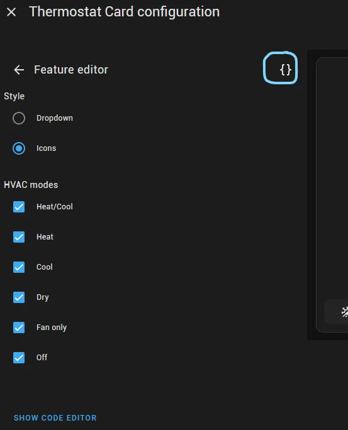Viewport: 348px width, 430px height.
Task: Click the HVAC modes section label
Action: [31, 185]
